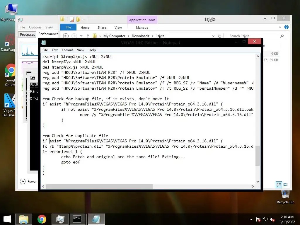
Task: Open Notepad Format menu
Action: click(67, 50)
